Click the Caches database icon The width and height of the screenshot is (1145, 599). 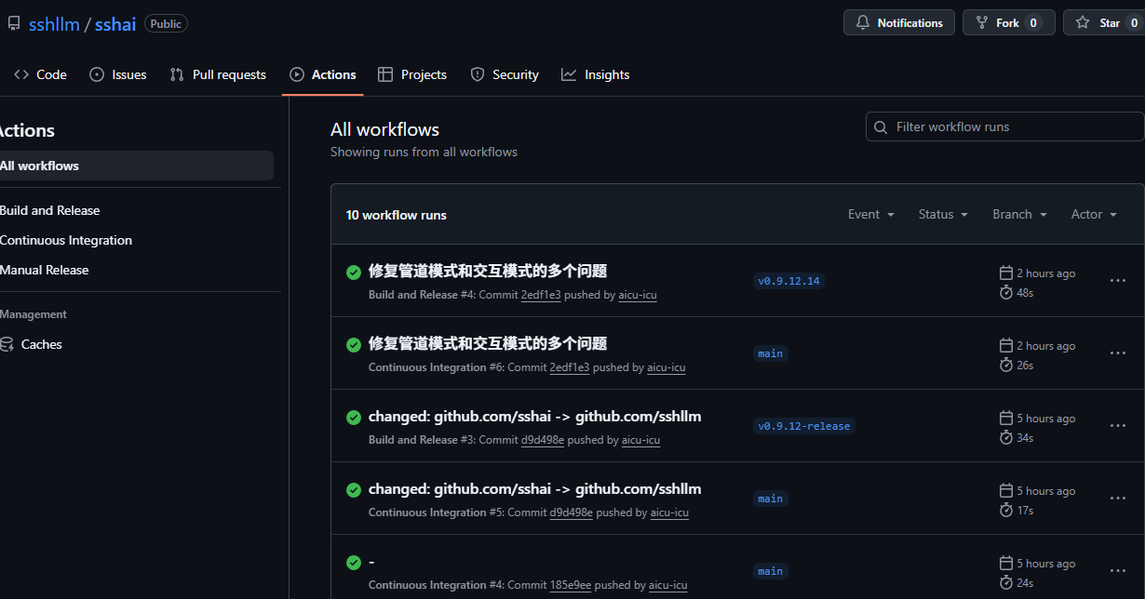click(x=7, y=344)
